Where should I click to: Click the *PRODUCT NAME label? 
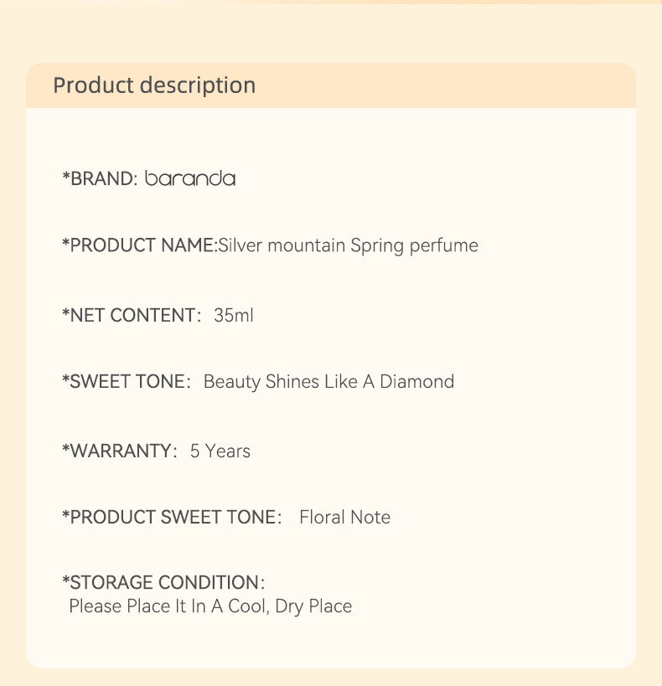(x=139, y=245)
